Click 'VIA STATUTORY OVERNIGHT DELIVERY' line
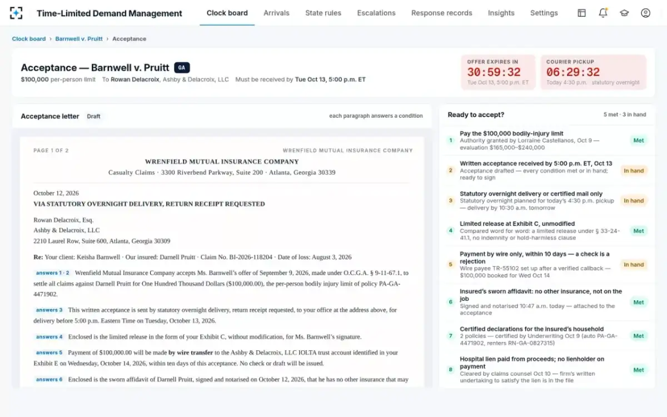The image size is (667, 417). pos(149,204)
